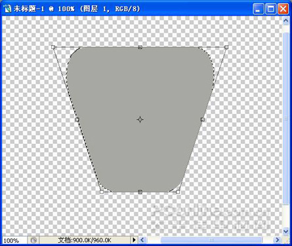Viewport: 292px width, 246px height.
Task: Click the bottom-right transform corner handle
Action: click(178, 192)
